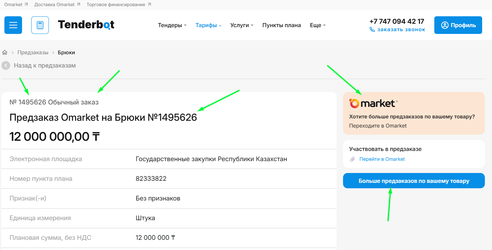This screenshot has width=492, height=250.
Task: Click Больше предзаказов по вашему товару button
Action: coord(414,181)
